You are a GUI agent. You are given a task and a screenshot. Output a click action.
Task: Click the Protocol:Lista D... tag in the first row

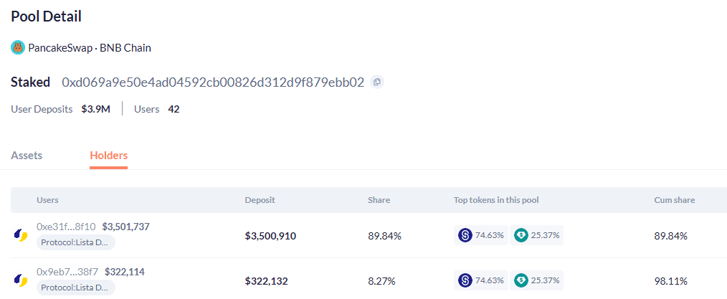pyautogui.click(x=75, y=242)
